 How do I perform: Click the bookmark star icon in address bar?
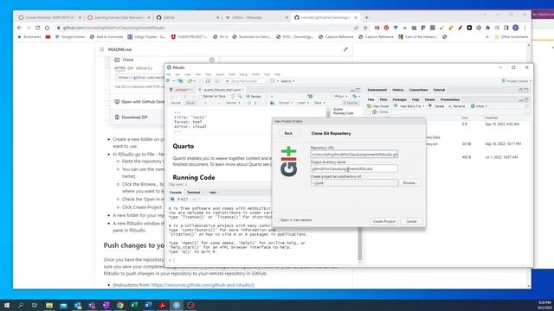tap(365, 28)
